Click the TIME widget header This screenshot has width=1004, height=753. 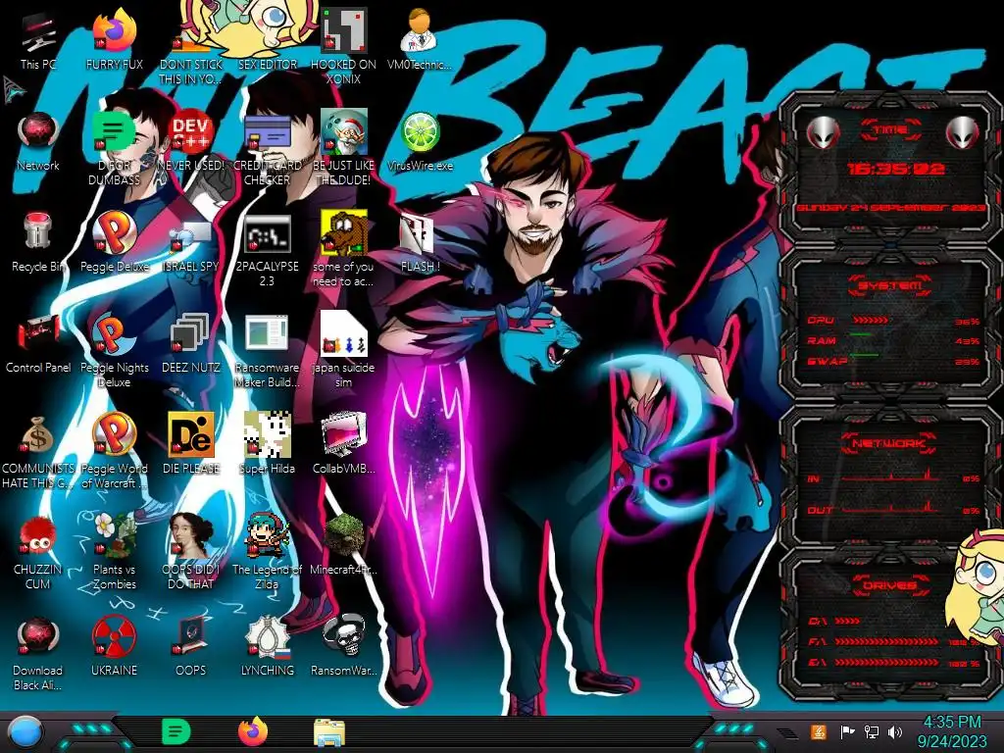[x=890, y=130]
